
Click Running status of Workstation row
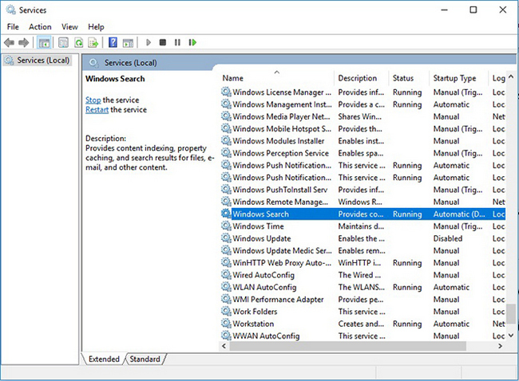(407, 324)
